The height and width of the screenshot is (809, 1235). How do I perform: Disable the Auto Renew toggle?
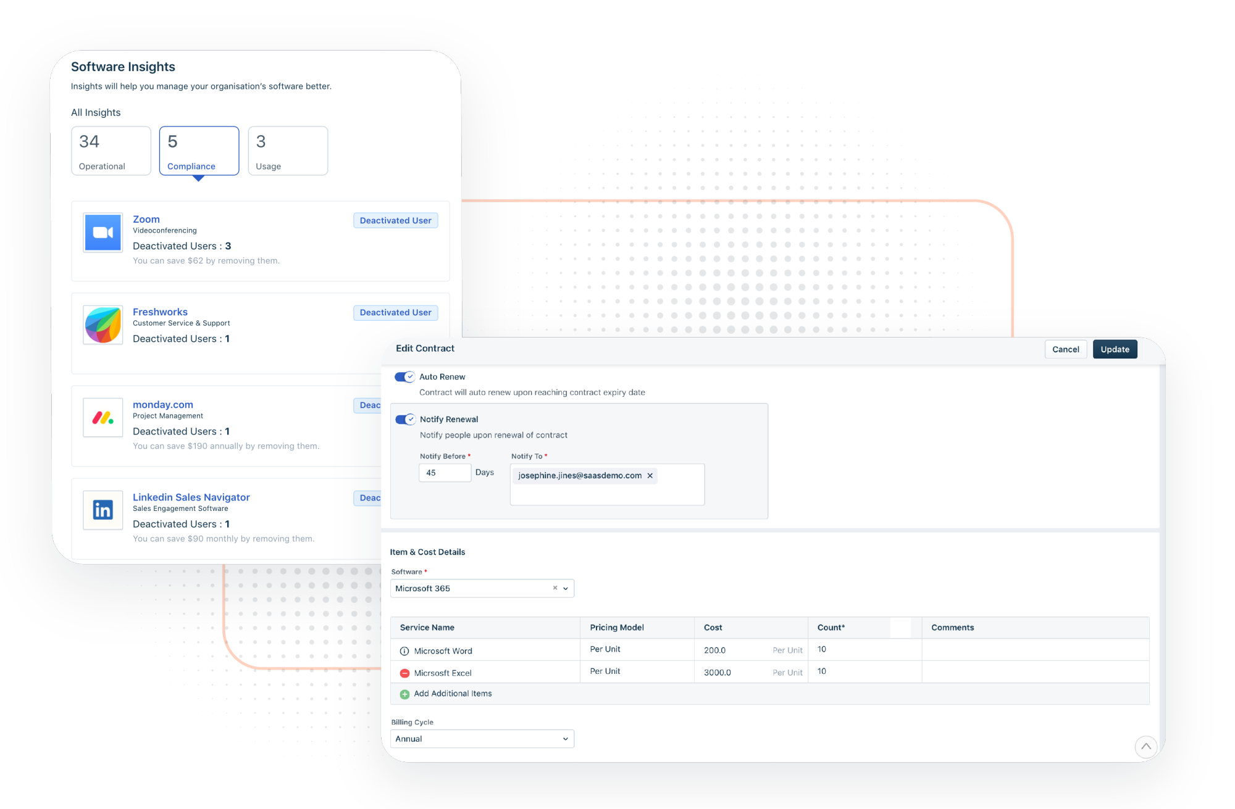tap(405, 376)
